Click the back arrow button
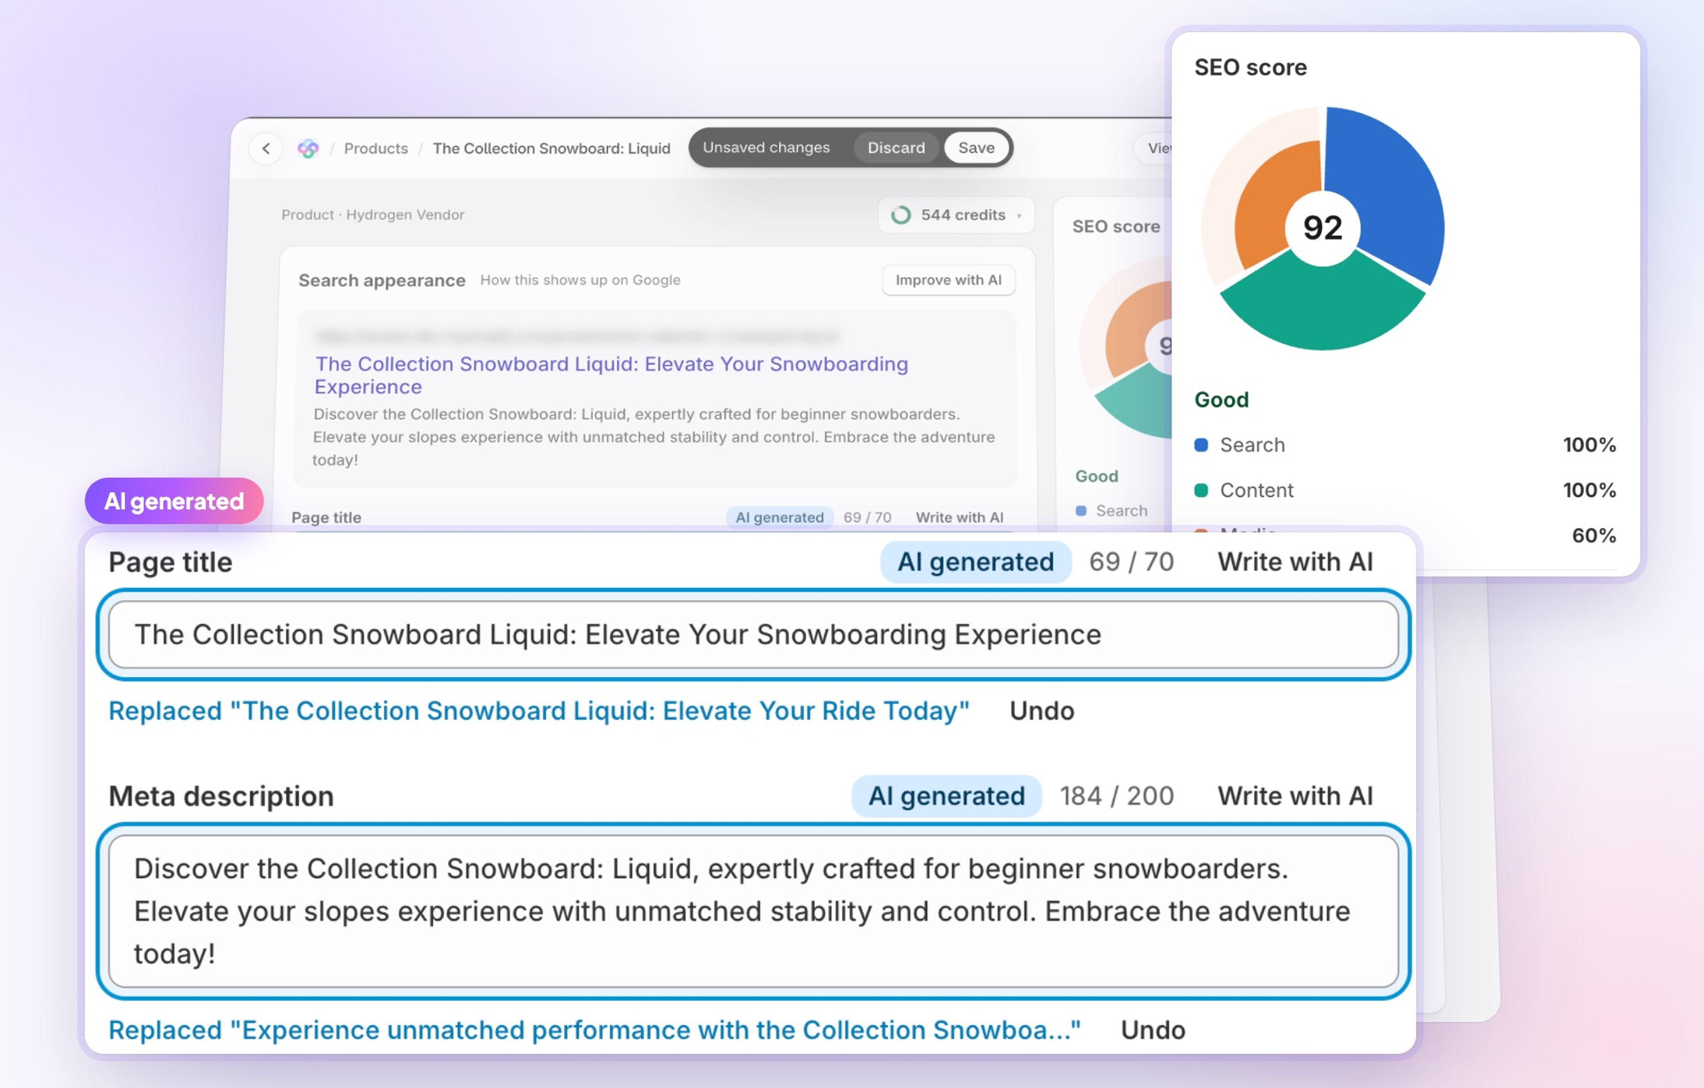Screen dimensions: 1704x1088 point(266,149)
